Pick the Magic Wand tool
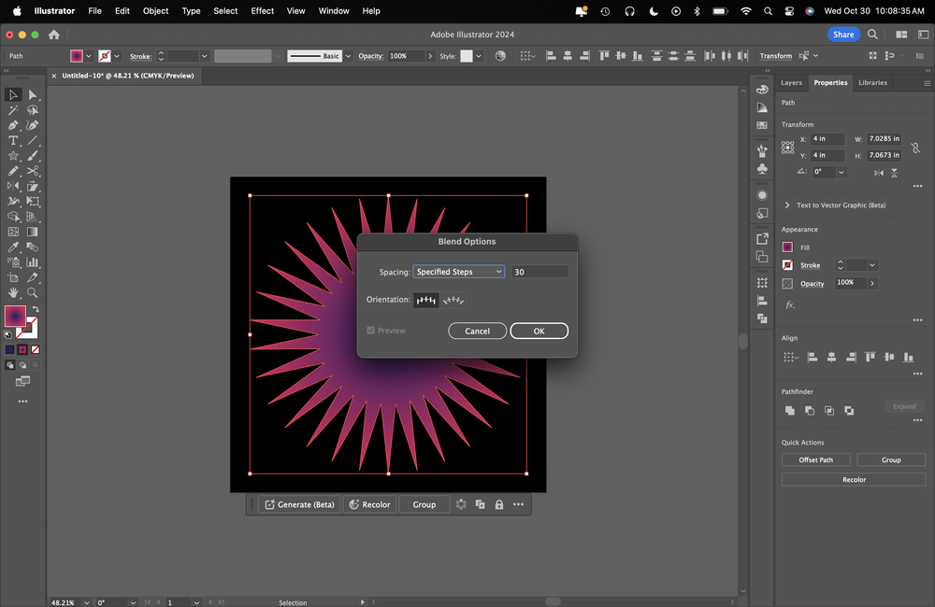935x607 pixels. pyautogui.click(x=13, y=110)
